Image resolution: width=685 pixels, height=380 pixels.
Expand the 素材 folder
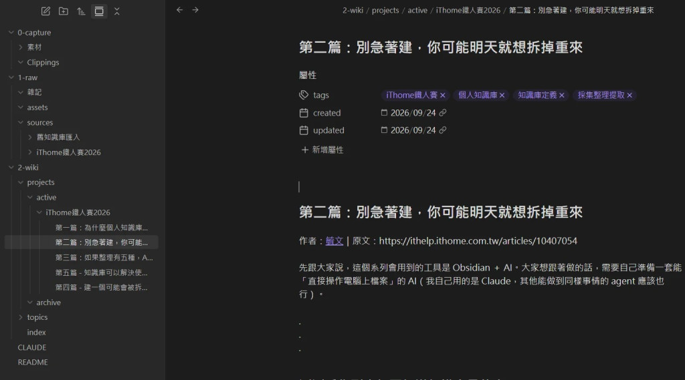click(x=21, y=47)
